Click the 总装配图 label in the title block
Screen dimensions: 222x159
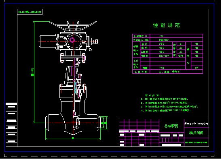point(171,126)
